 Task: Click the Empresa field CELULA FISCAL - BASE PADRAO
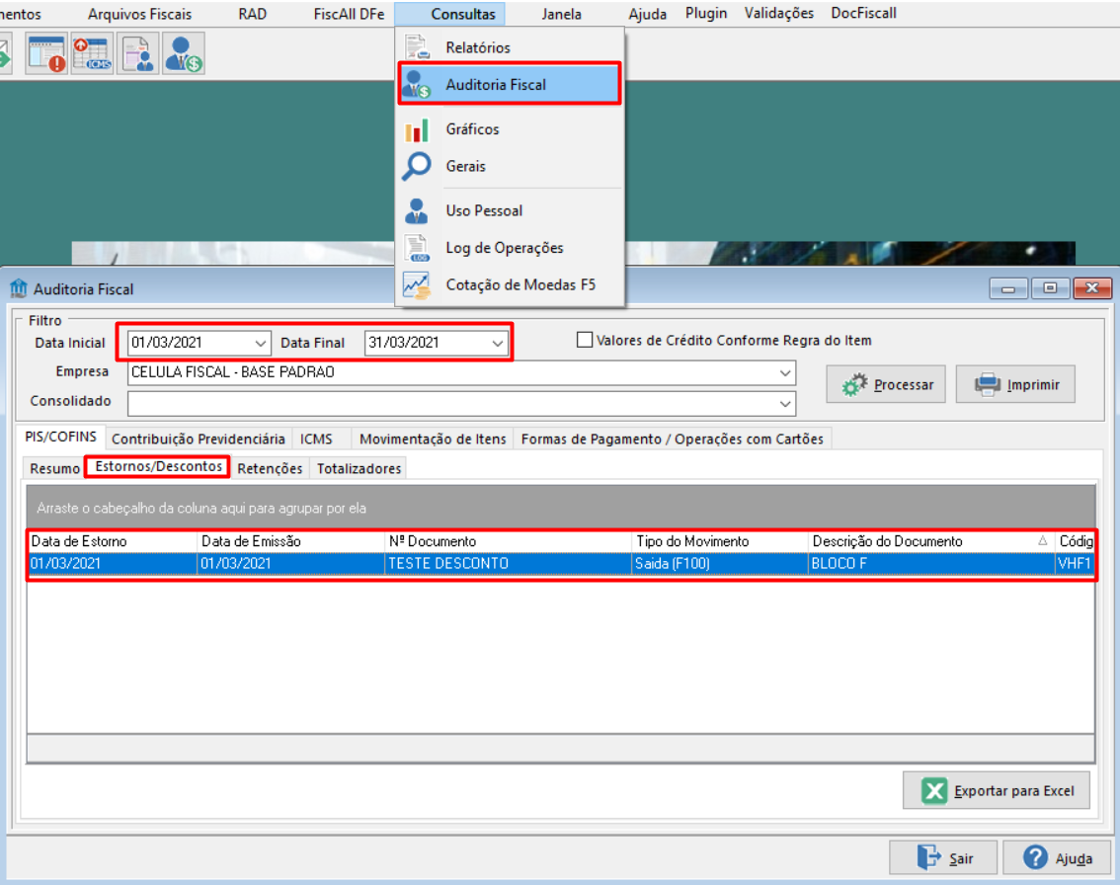461,372
